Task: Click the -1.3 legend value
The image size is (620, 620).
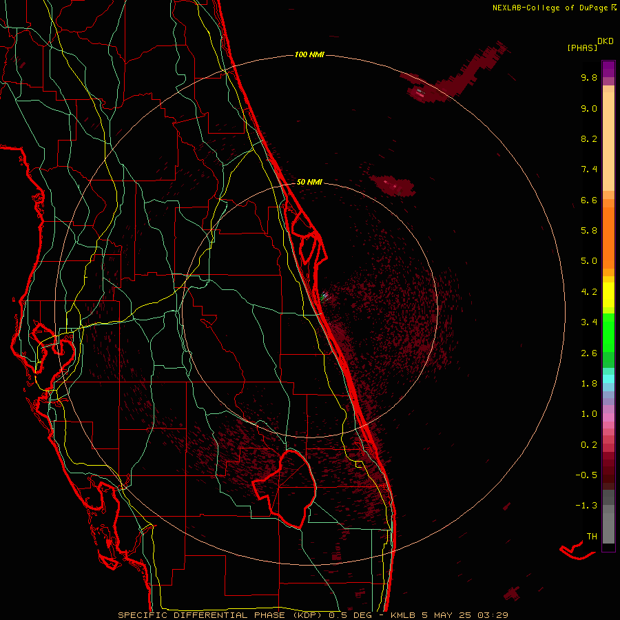Action: click(586, 506)
